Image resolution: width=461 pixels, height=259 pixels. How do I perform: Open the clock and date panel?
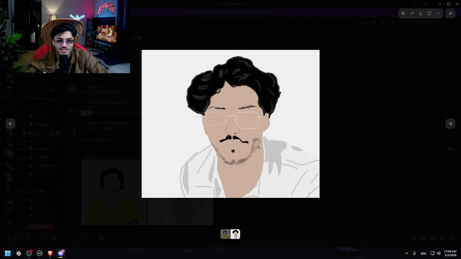[450, 253]
